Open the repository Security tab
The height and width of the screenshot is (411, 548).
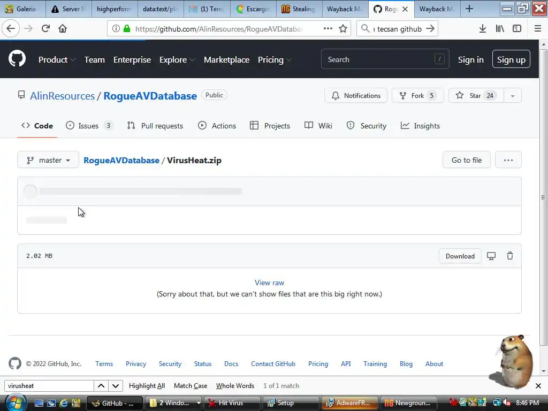click(366, 126)
